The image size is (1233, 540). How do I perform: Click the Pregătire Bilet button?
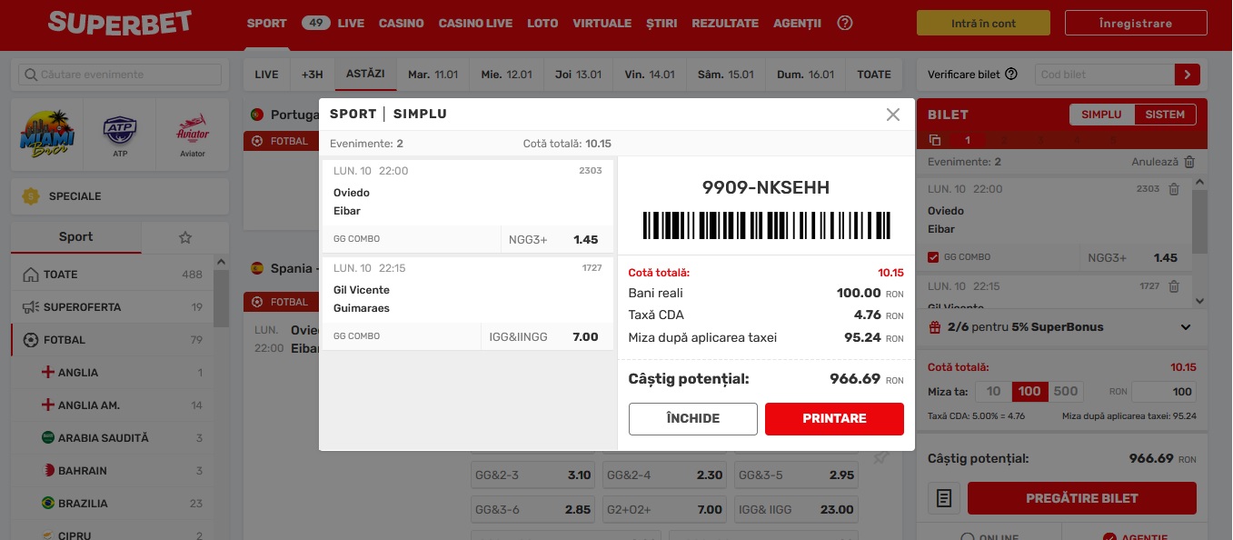pos(1082,498)
